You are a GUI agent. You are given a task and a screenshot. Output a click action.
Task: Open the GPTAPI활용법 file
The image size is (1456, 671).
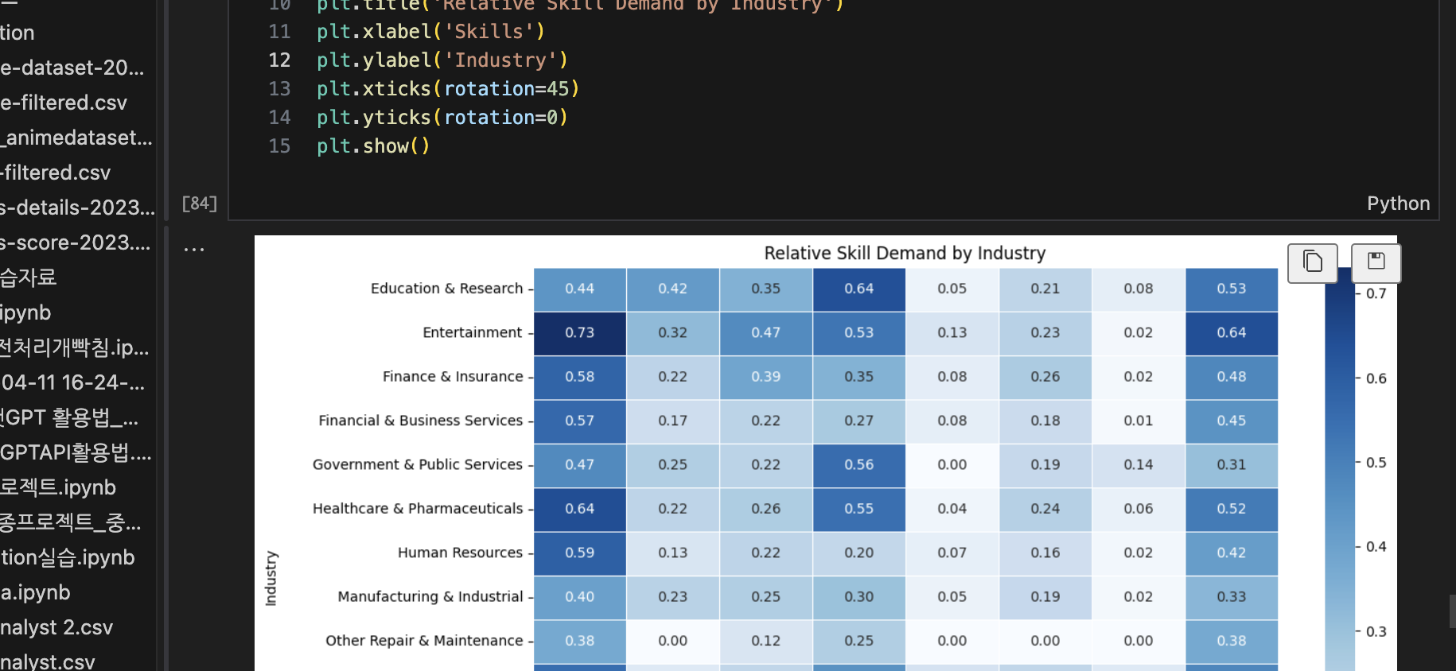(x=76, y=452)
